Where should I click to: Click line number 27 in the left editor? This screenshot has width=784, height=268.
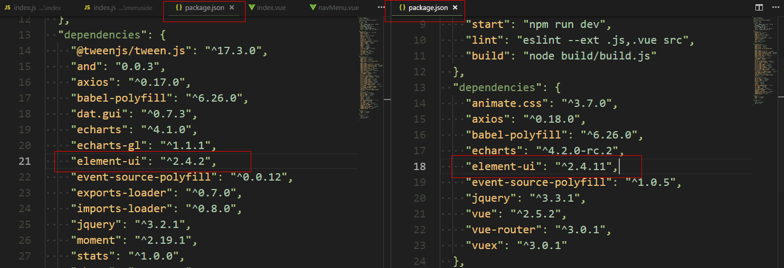pos(25,256)
